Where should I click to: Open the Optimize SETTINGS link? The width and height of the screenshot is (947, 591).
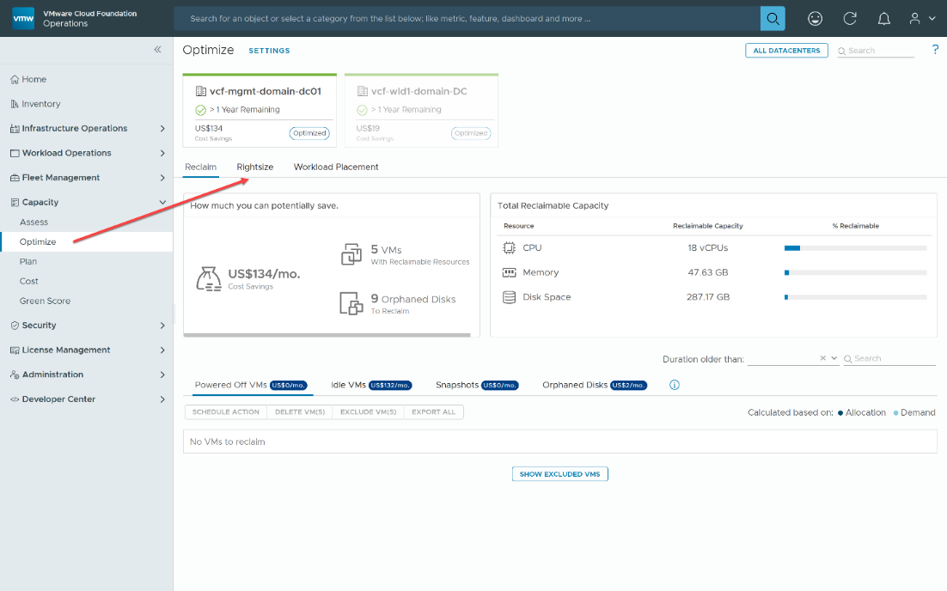pos(269,51)
